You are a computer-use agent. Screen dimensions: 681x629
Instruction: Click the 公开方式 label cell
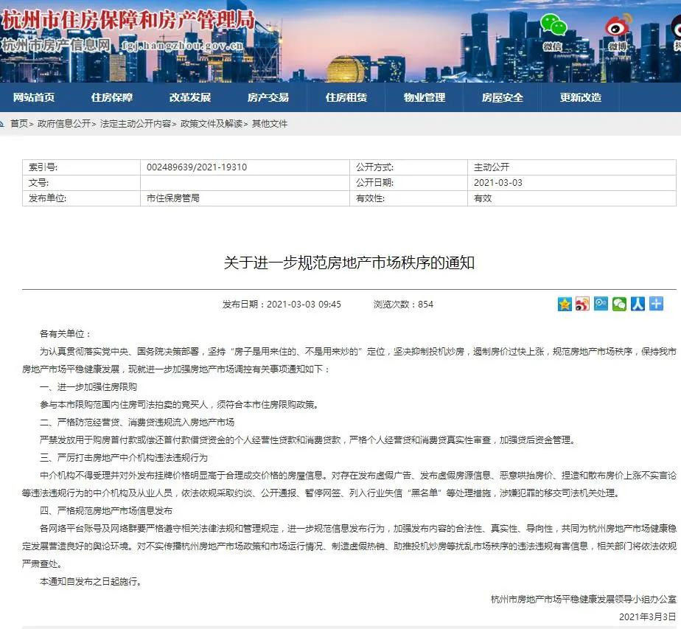click(x=409, y=167)
